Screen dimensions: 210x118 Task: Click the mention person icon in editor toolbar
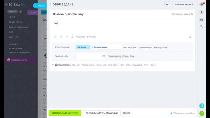coord(72,37)
